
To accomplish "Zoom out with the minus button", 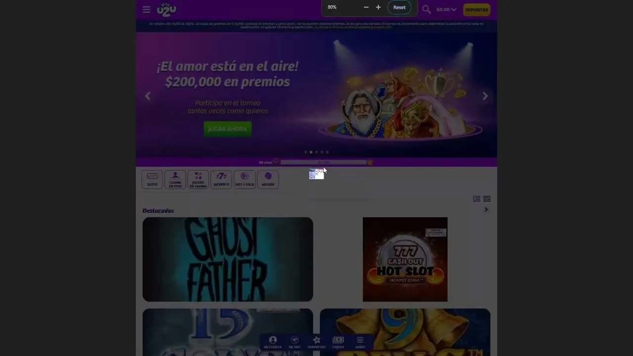I will tap(366, 7).
